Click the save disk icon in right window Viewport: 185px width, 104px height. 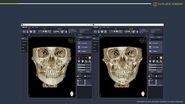click(99, 32)
